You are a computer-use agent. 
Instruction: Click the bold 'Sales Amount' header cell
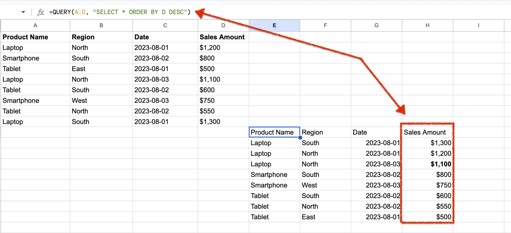[223, 37]
